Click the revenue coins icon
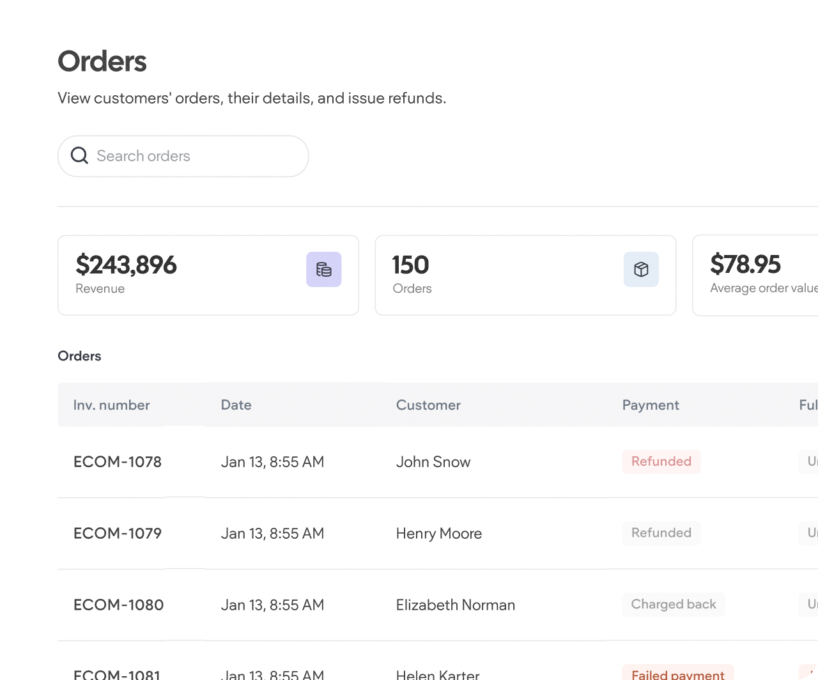This screenshot has height=680, width=818. click(323, 269)
